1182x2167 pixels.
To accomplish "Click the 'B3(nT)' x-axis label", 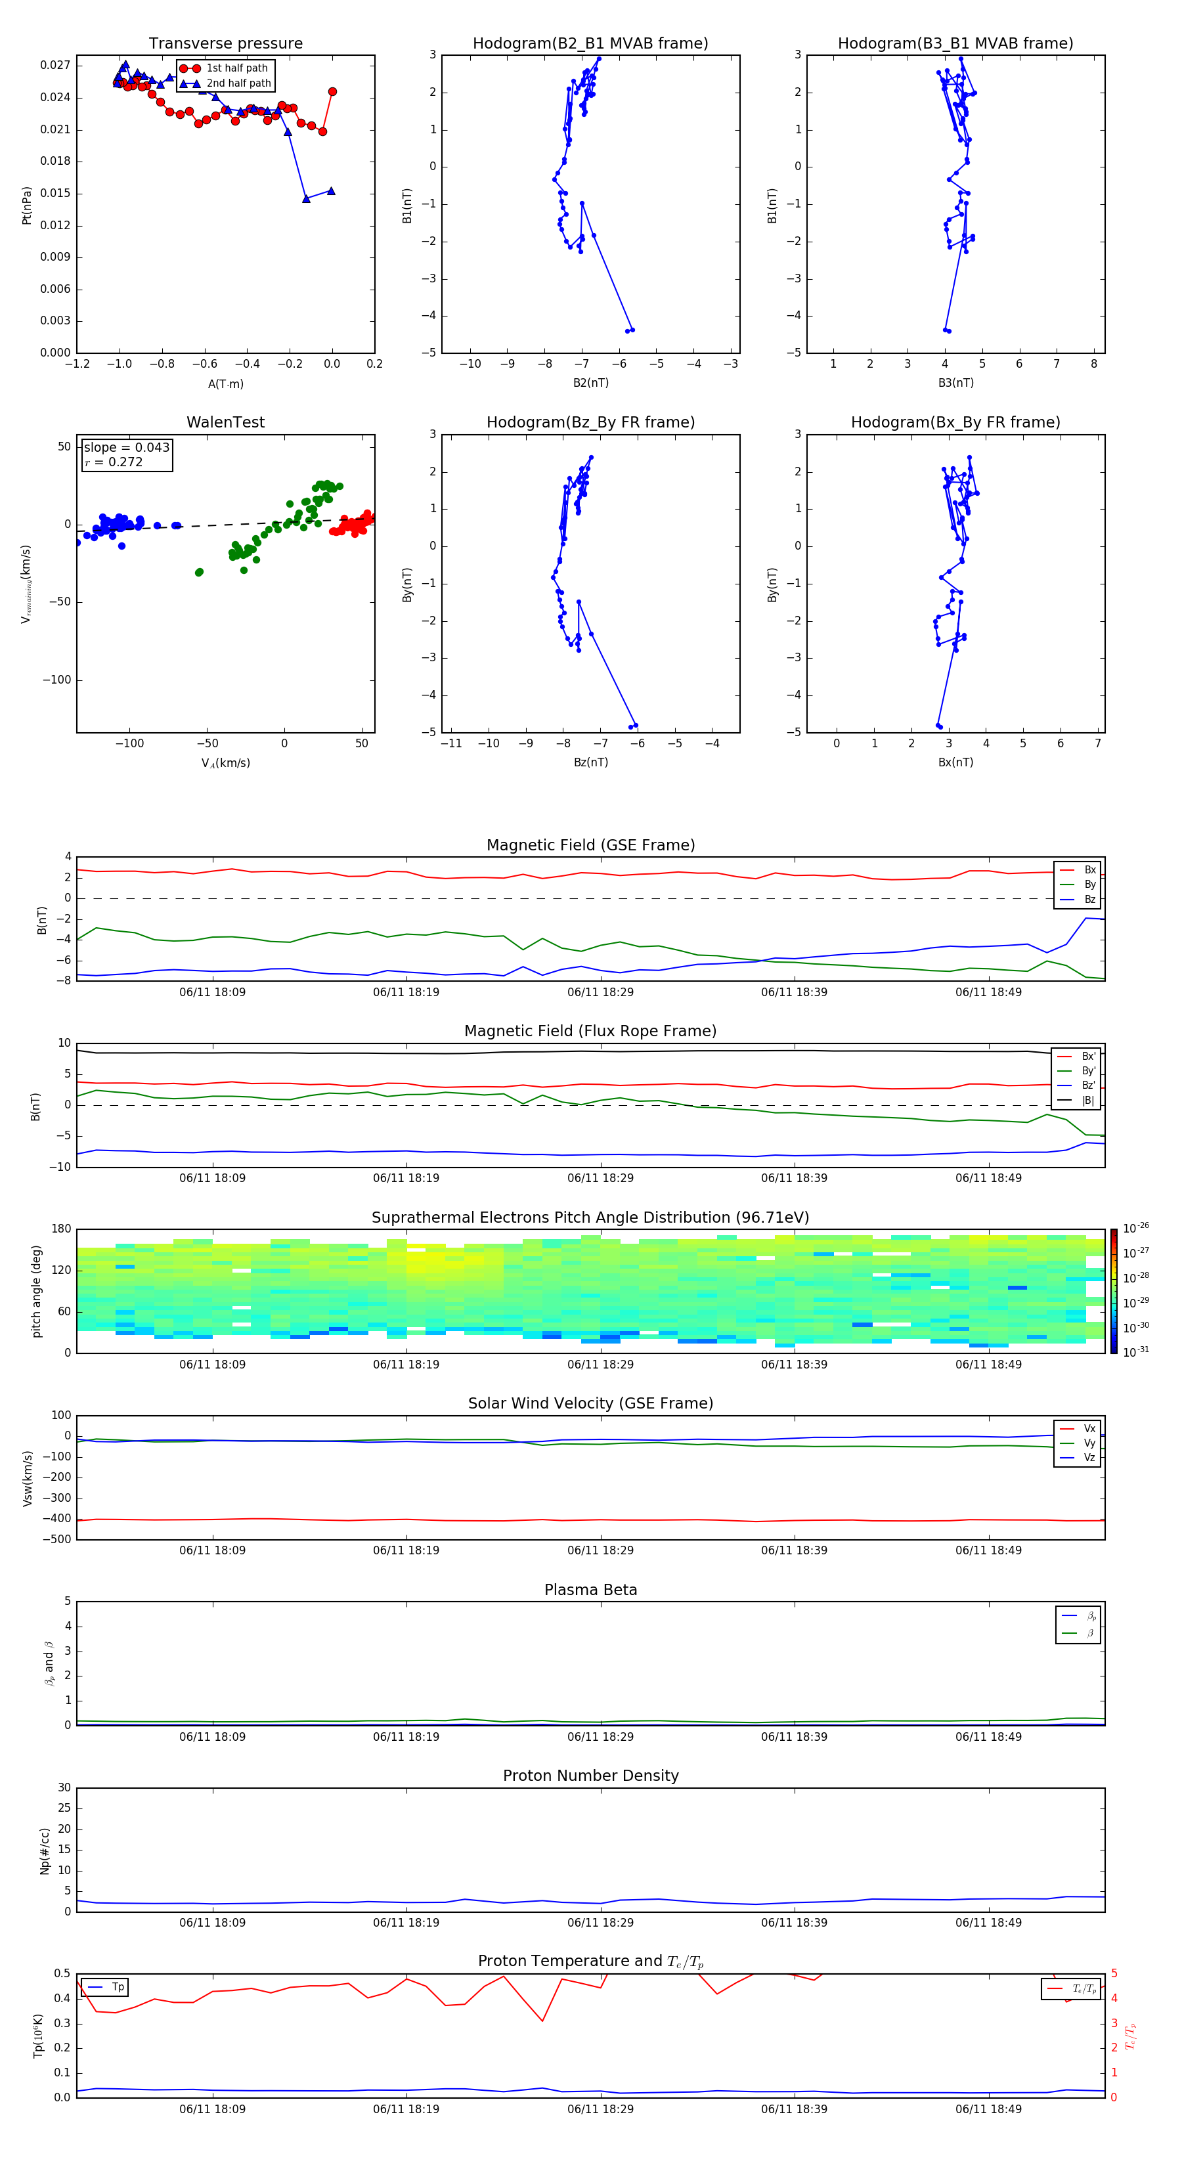I will point(955,383).
